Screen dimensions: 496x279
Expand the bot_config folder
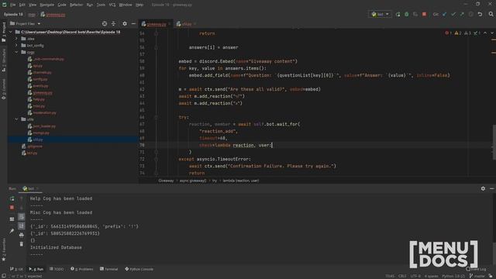[x=17, y=45]
